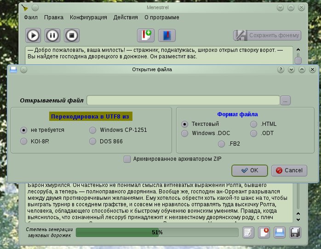Click the clear document icon with the red X
Image resolution: width=321 pixels, height=249 pixels.
tap(264, 232)
